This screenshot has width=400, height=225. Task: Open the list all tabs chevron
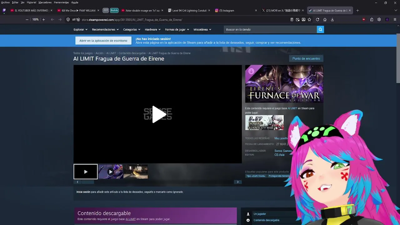point(395,10)
